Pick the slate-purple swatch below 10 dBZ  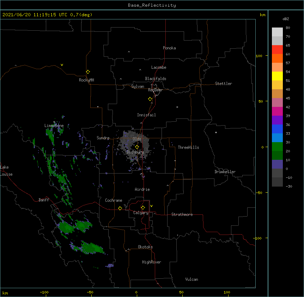[277, 164]
